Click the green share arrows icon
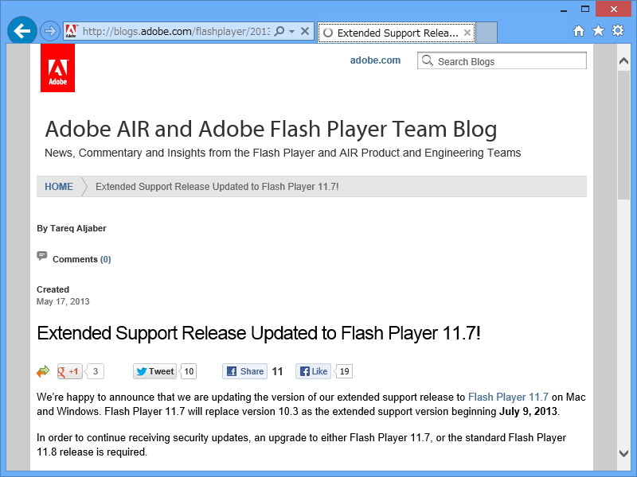The width and height of the screenshot is (637, 477). pos(42,371)
